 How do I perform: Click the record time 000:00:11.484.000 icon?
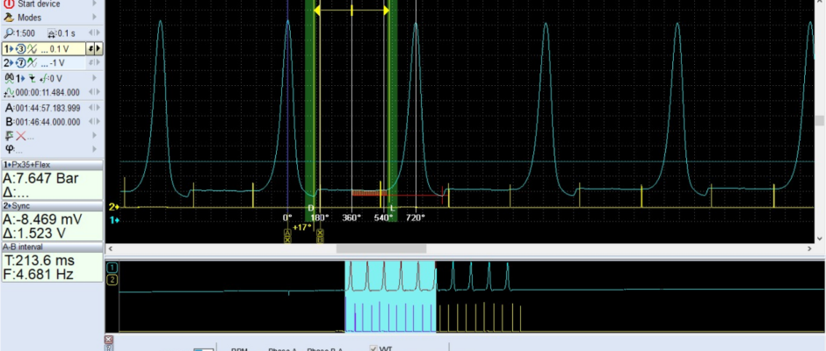click(x=9, y=92)
